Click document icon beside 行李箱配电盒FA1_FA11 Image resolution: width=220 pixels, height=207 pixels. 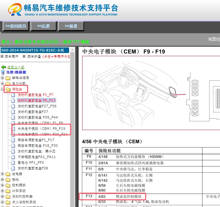click(13, 157)
